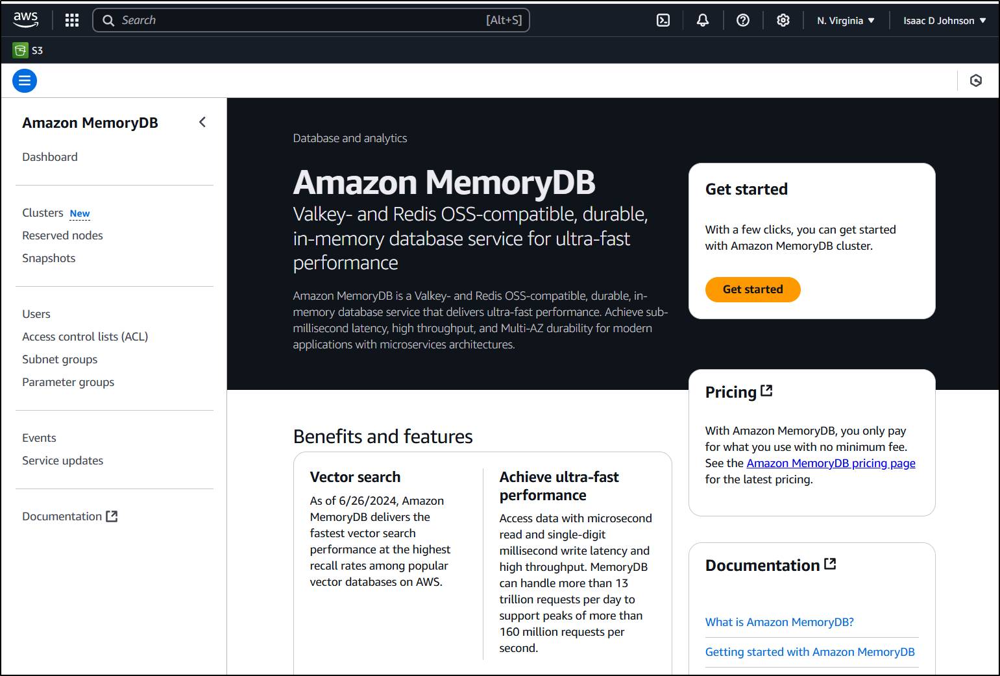Image resolution: width=1000 pixels, height=676 pixels.
Task: Open Parameter groups in the sidebar
Action: point(68,382)
